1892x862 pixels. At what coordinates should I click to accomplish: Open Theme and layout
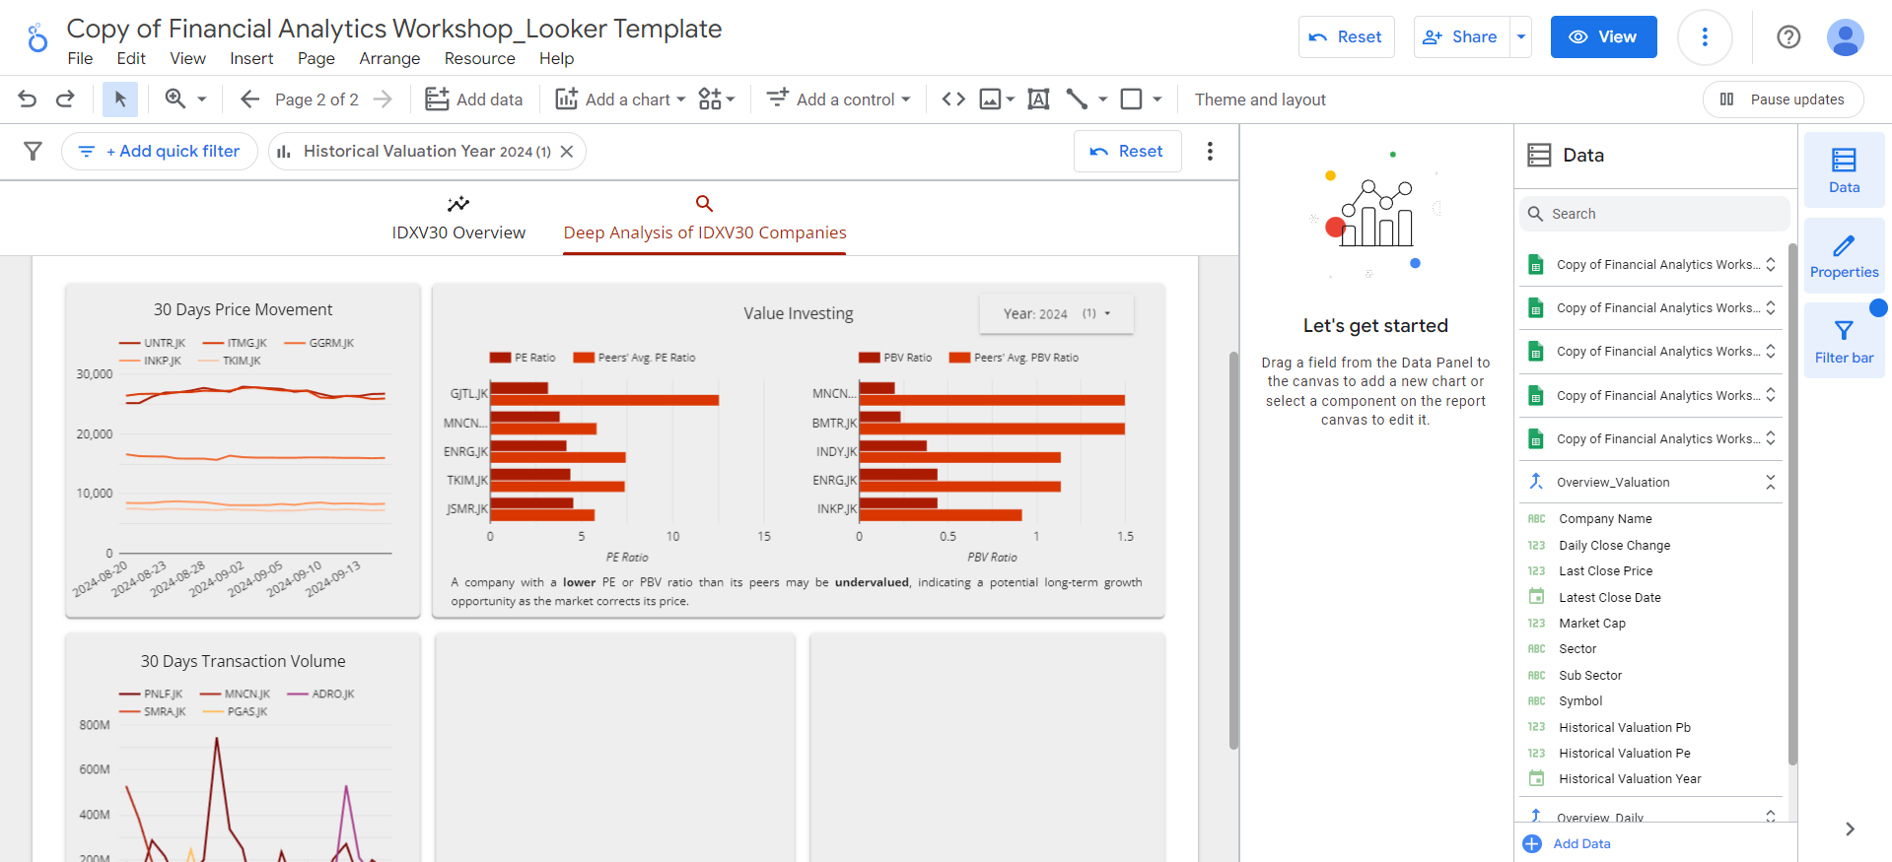[x=1260, y=99]
